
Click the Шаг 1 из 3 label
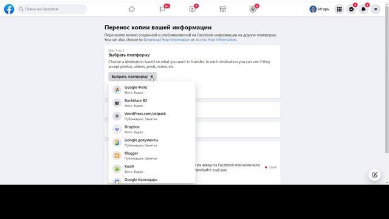tap(116, 50)
